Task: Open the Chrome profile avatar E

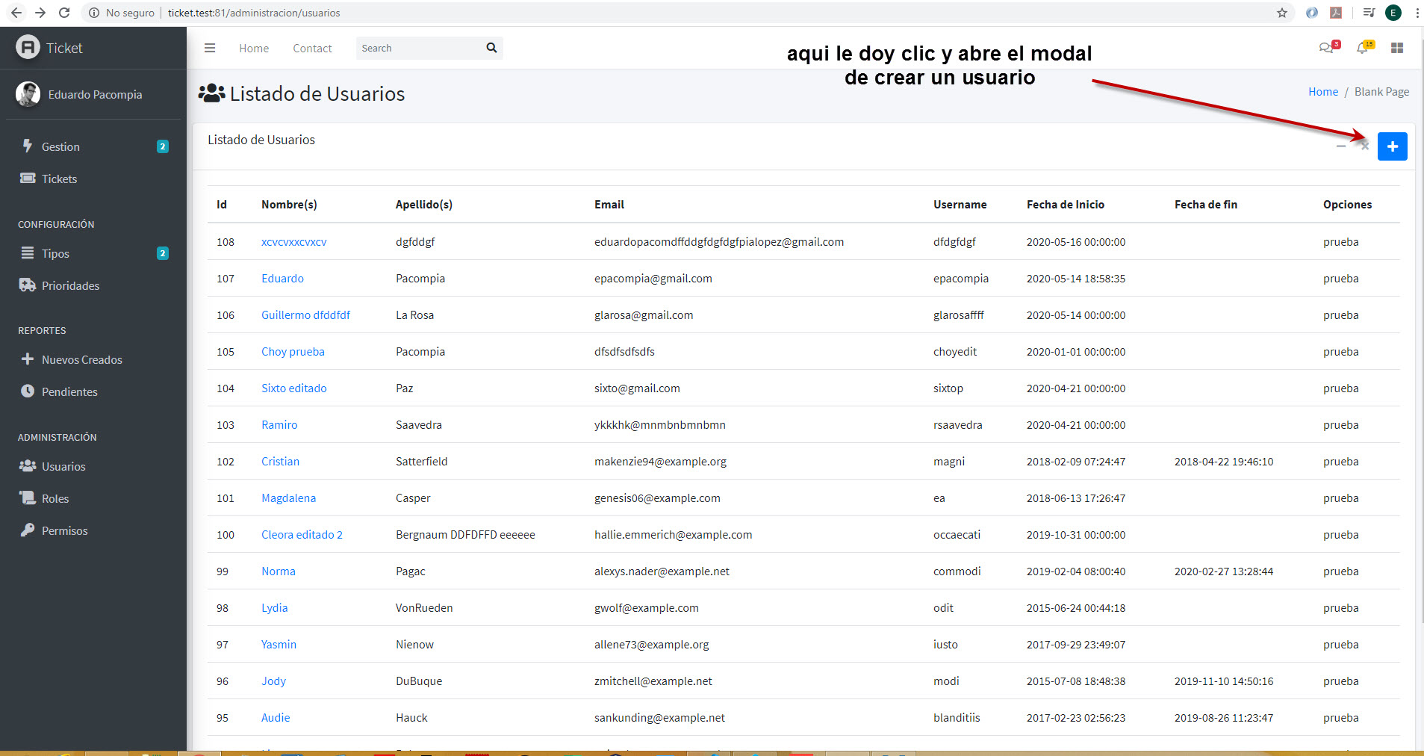Action: [1393, 13]
